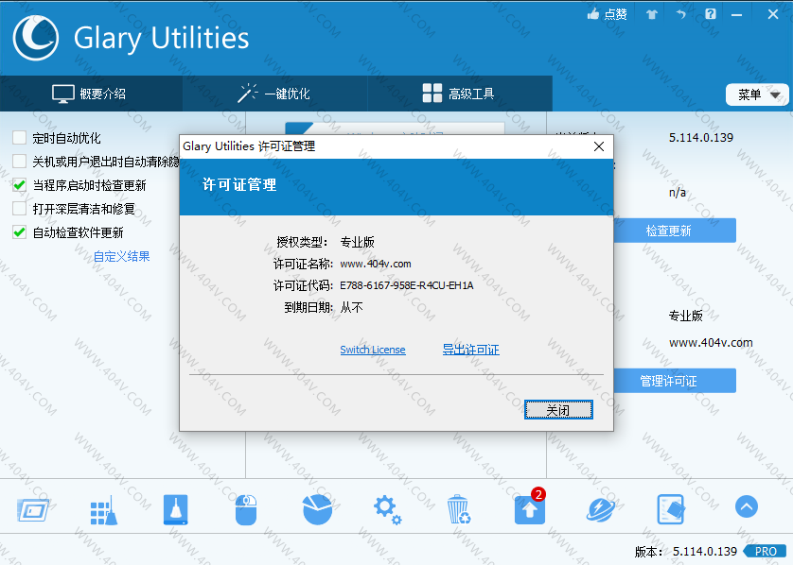Screen dimensions: 793x565
Task: Click the planet browser assistant icon
Action: point(600,509)
